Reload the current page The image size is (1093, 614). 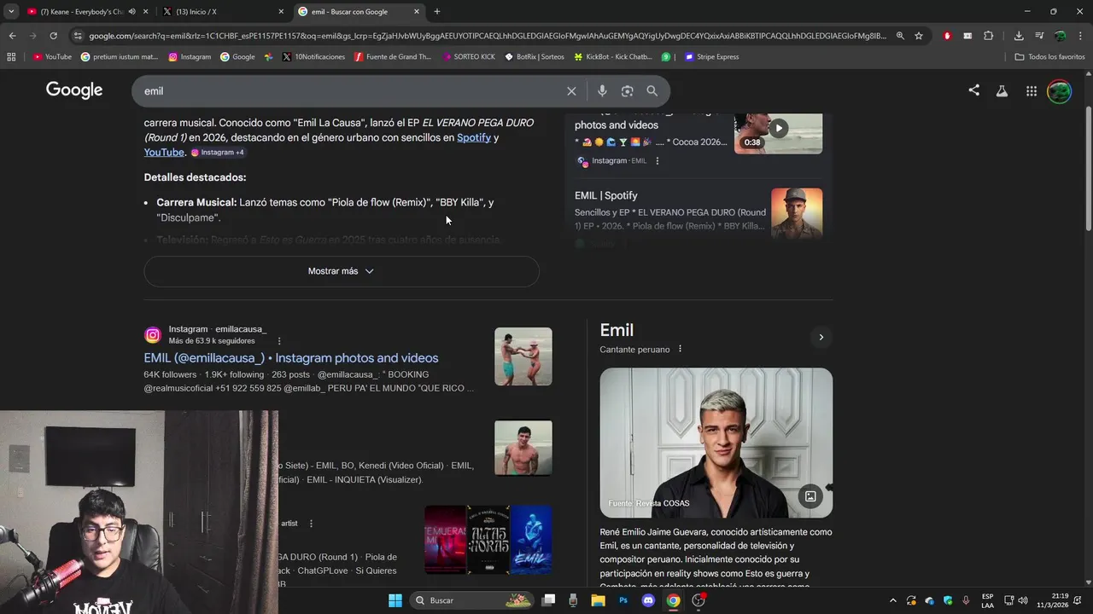pos(53,36)
